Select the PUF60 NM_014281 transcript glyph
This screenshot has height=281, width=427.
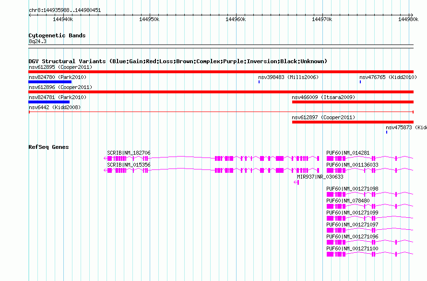click(370, 158)
